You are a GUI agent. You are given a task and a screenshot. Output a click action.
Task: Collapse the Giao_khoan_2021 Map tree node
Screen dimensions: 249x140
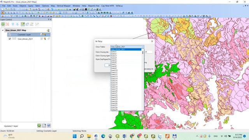point(3,30)
